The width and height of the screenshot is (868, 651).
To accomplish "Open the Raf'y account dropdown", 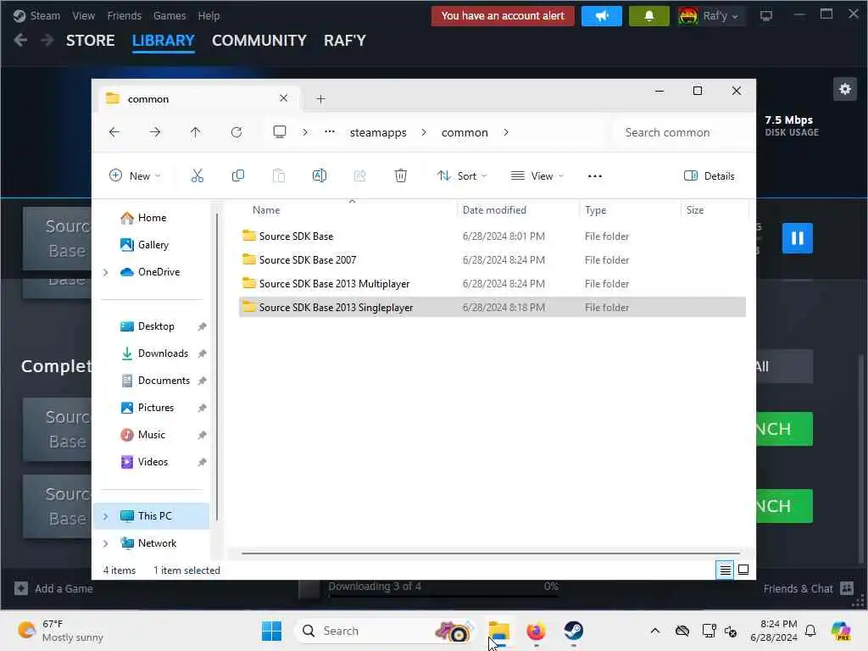I will point(711,16).
